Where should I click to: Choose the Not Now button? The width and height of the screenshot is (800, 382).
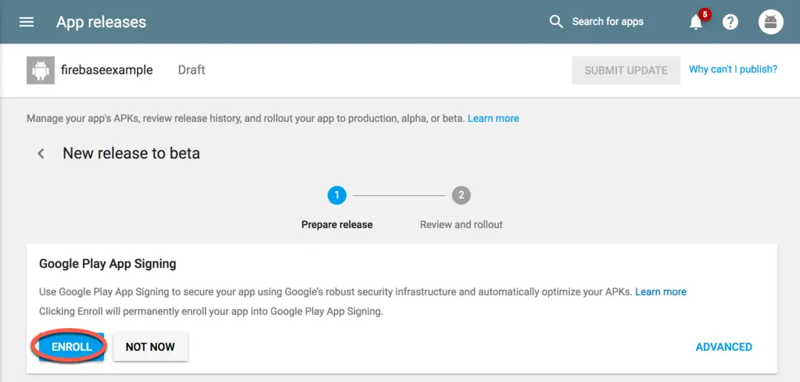click(x=150, y=347)
